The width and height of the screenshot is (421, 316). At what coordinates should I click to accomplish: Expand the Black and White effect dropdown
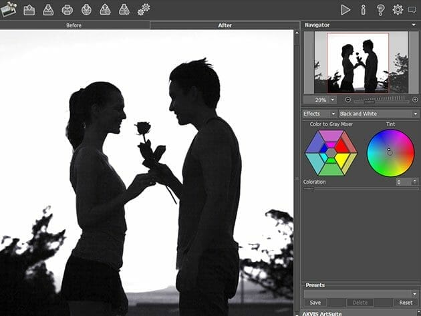pos(378,114)
